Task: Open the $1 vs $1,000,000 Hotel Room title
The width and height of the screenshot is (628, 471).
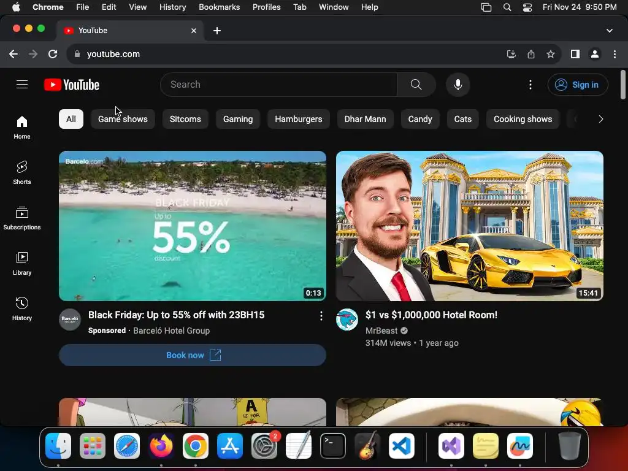Action: [431, 315]
